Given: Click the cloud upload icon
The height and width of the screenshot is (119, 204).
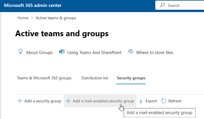Looking at the screenshot, I should pos(131,52).
